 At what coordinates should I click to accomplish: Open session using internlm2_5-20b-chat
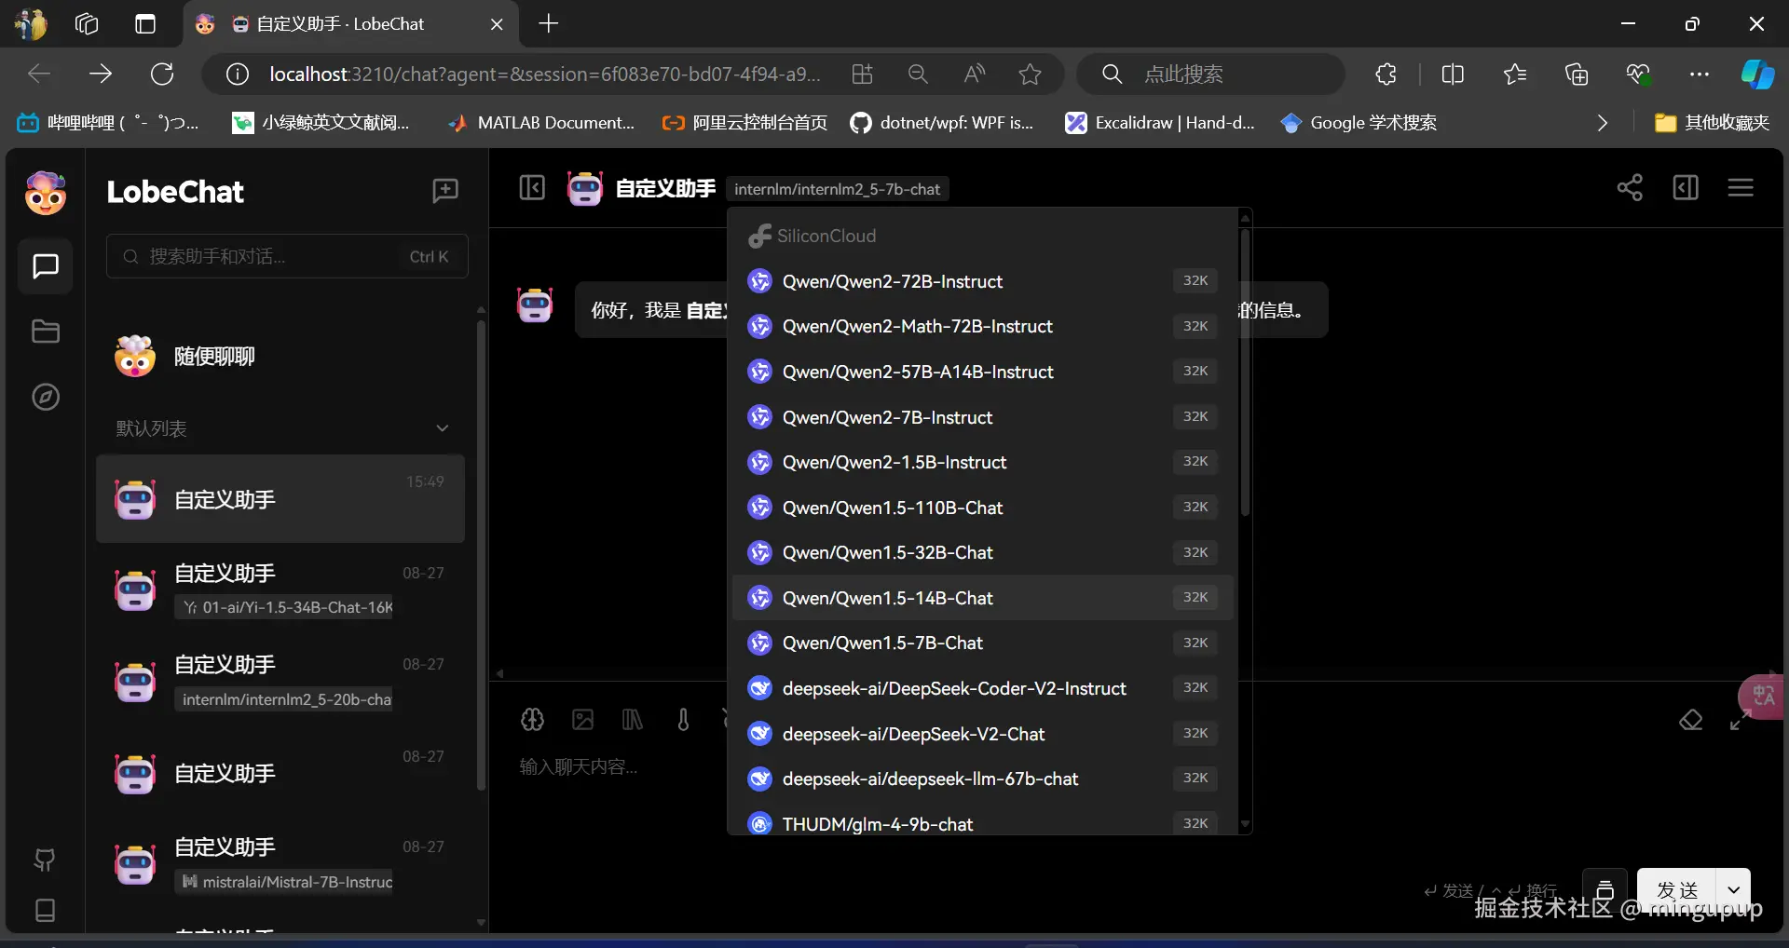click(x=280, y=682)
